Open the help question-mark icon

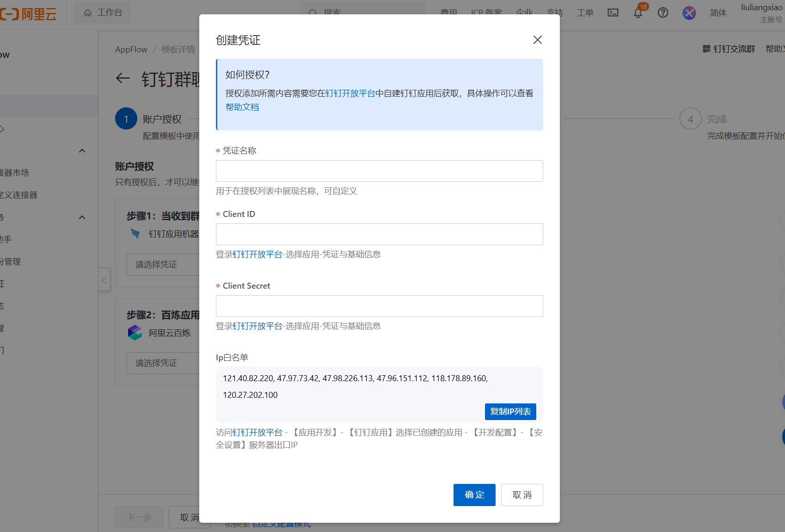click(x=663, y=12)
